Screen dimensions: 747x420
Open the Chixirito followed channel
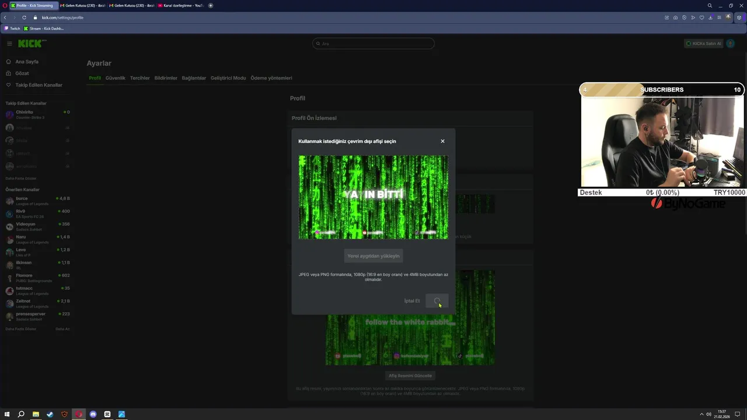(x=37, y=114)
